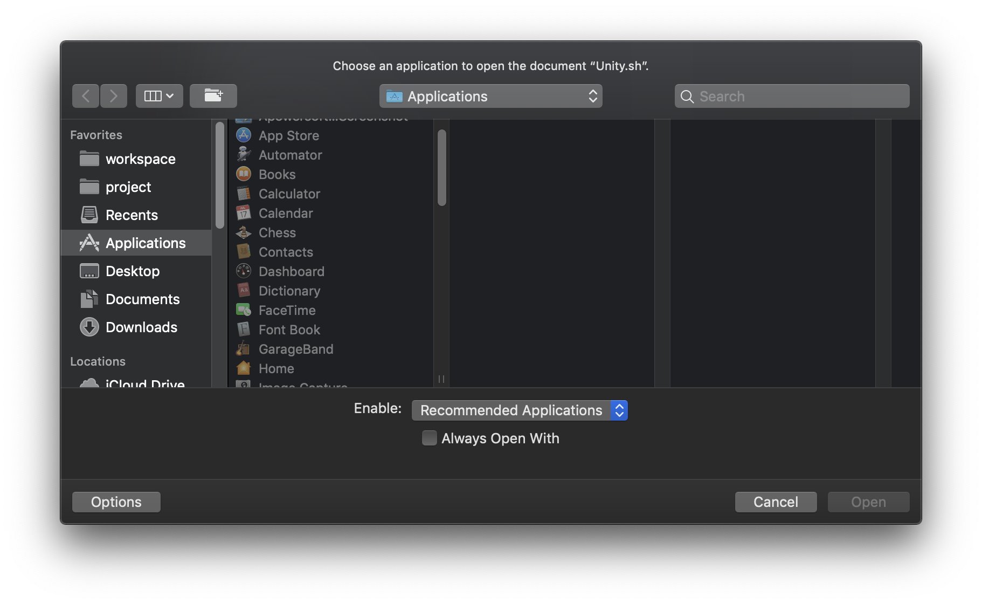982x604 pixels.
Task: Click the Calendar app icon
Action: pos(244,212)
